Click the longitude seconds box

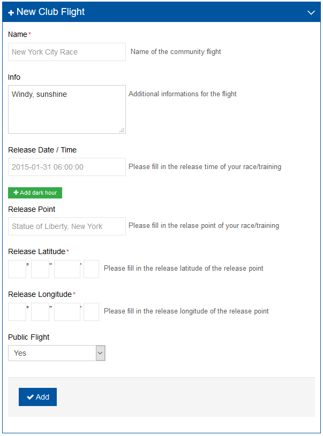67,312
